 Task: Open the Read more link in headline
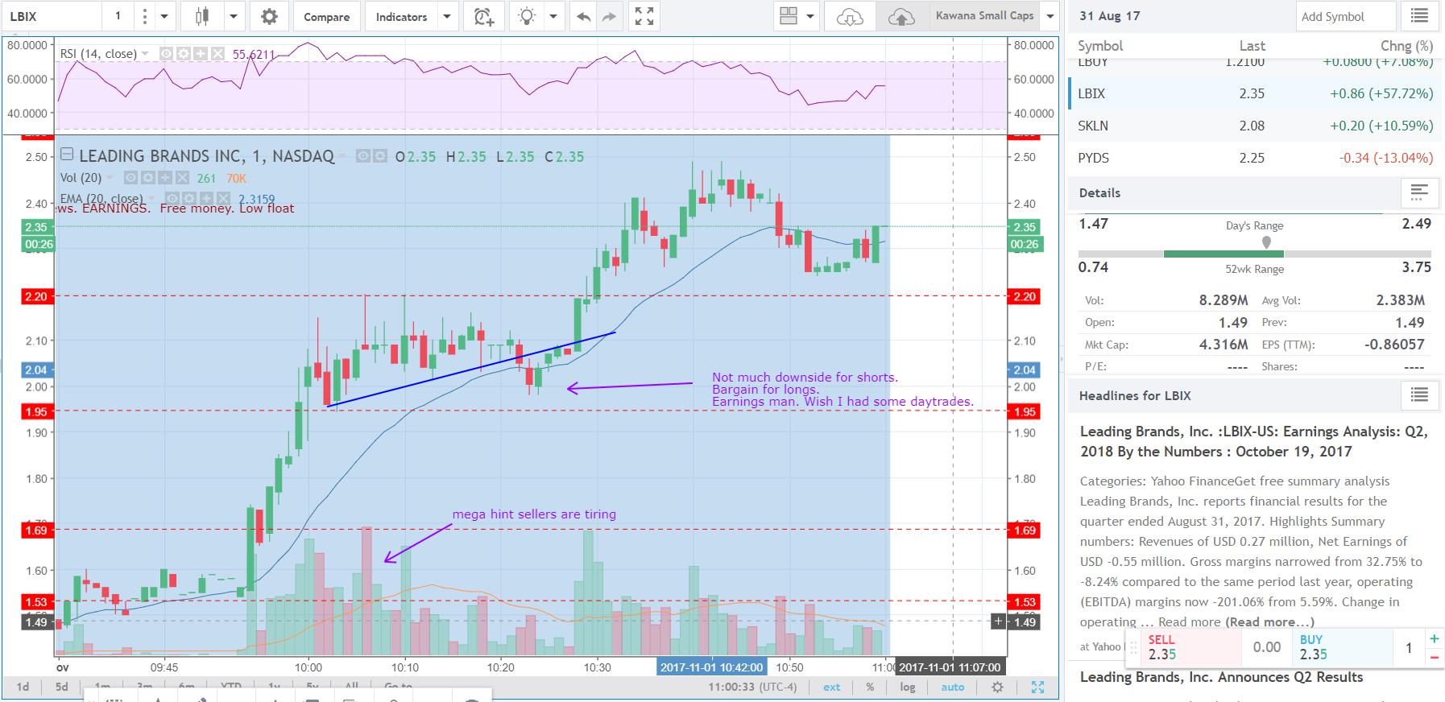[x=1269, y=621]
